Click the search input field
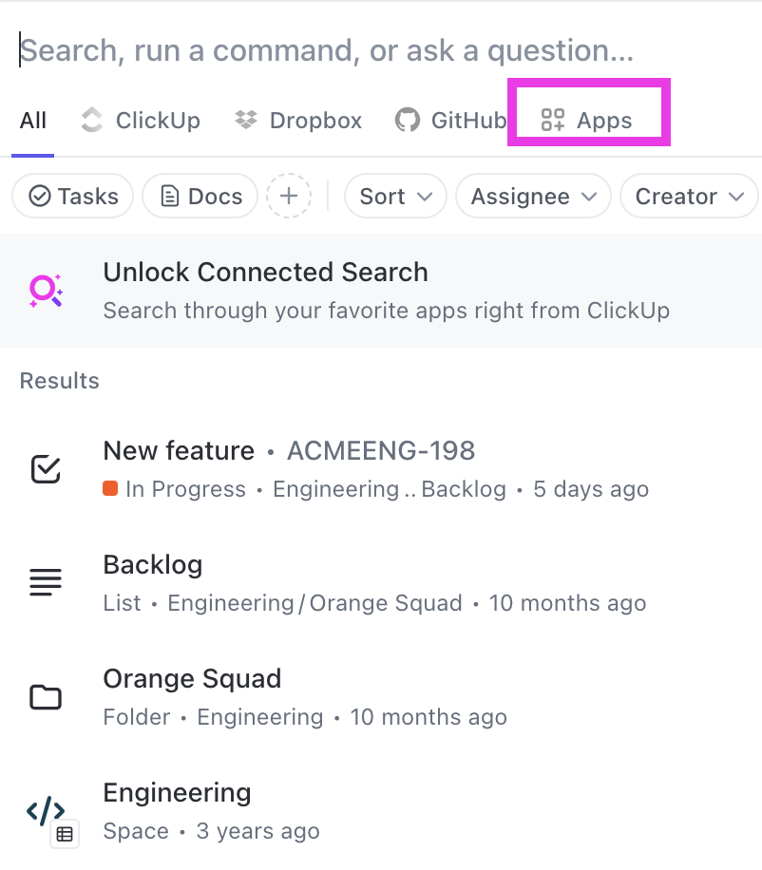Screen dimensions: 762x870 (x=285, y=49)
